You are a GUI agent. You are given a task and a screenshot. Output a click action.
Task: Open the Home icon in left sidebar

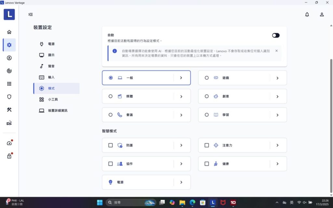pos(9,32)
